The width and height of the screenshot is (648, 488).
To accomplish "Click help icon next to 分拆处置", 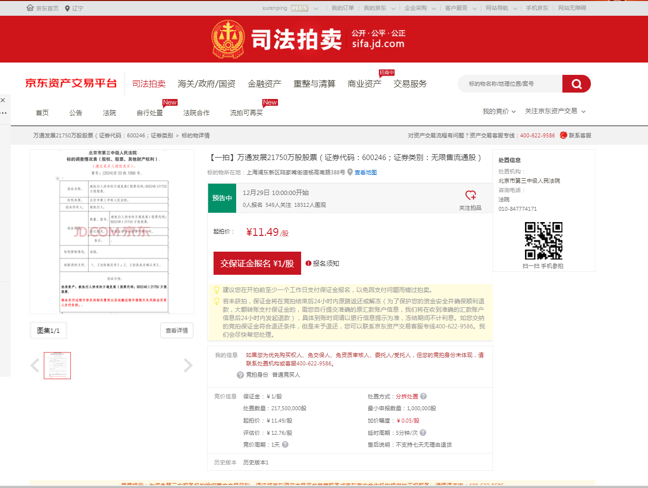I will tap(423, 396).
